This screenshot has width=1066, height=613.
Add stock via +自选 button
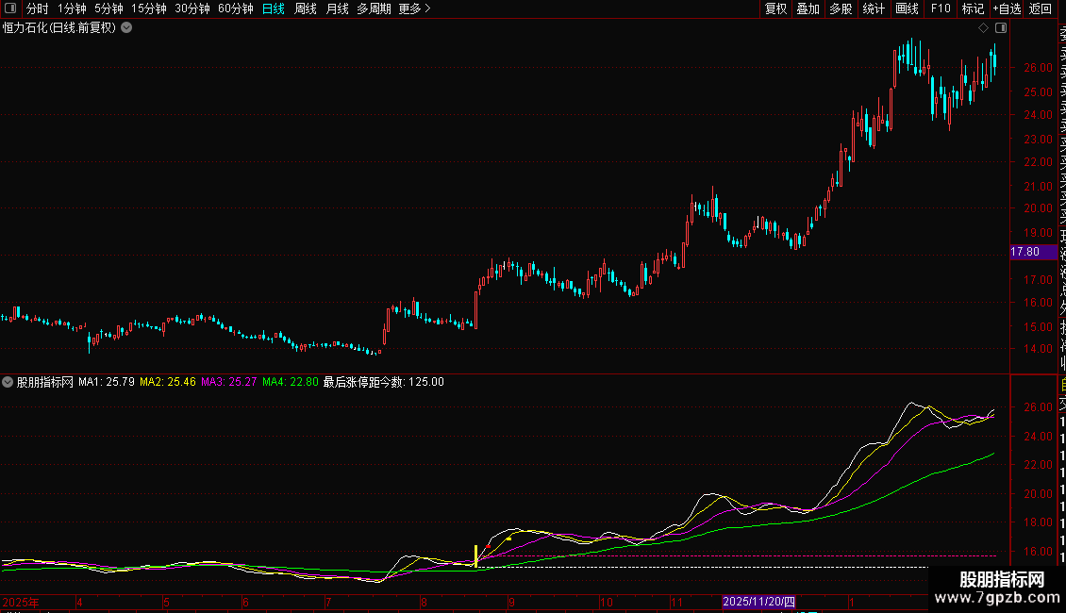[x=1007, y=8]
